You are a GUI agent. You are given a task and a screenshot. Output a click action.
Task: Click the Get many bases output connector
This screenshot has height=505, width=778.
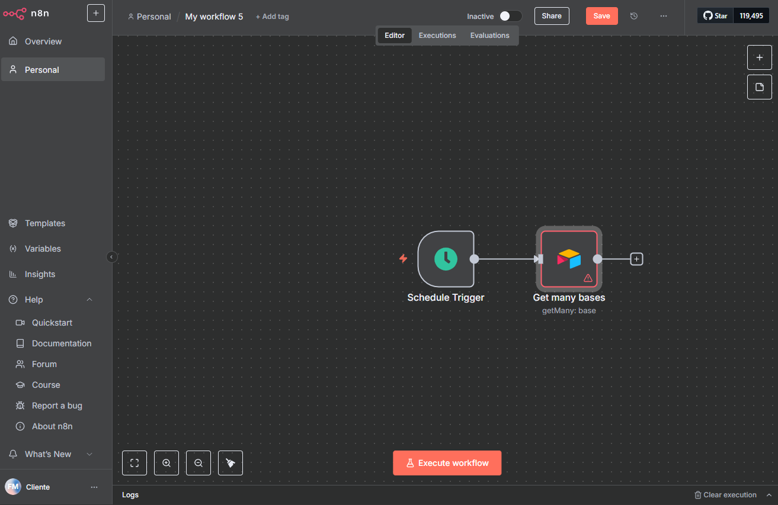point(597,259)
